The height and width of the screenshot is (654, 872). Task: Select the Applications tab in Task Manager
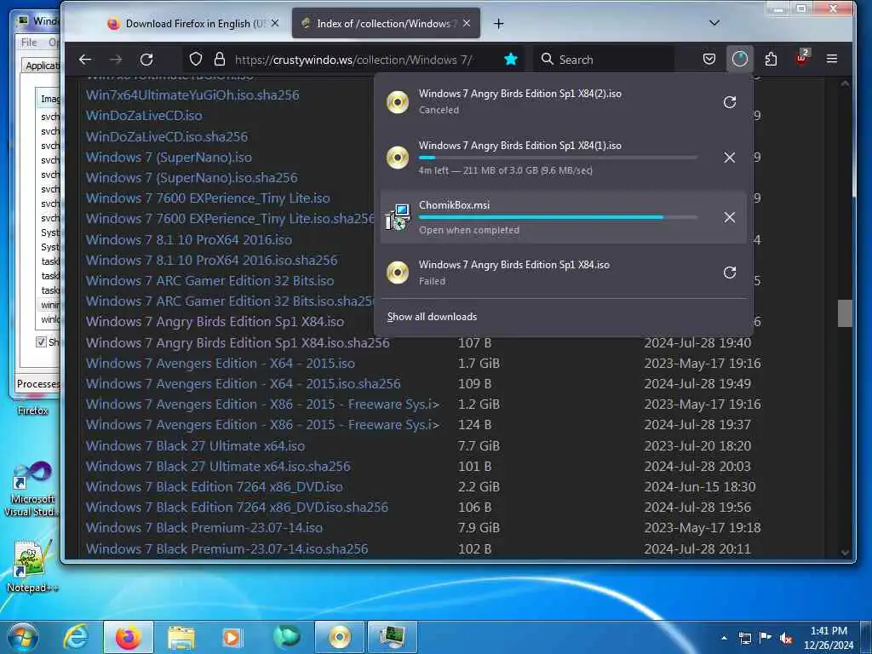pyautogui.click(x=43, y=66)
